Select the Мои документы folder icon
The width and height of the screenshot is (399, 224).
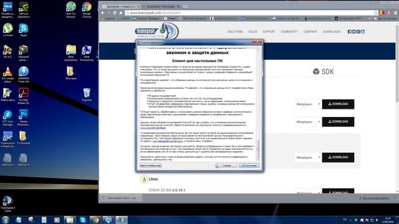[x=71, y=54]
